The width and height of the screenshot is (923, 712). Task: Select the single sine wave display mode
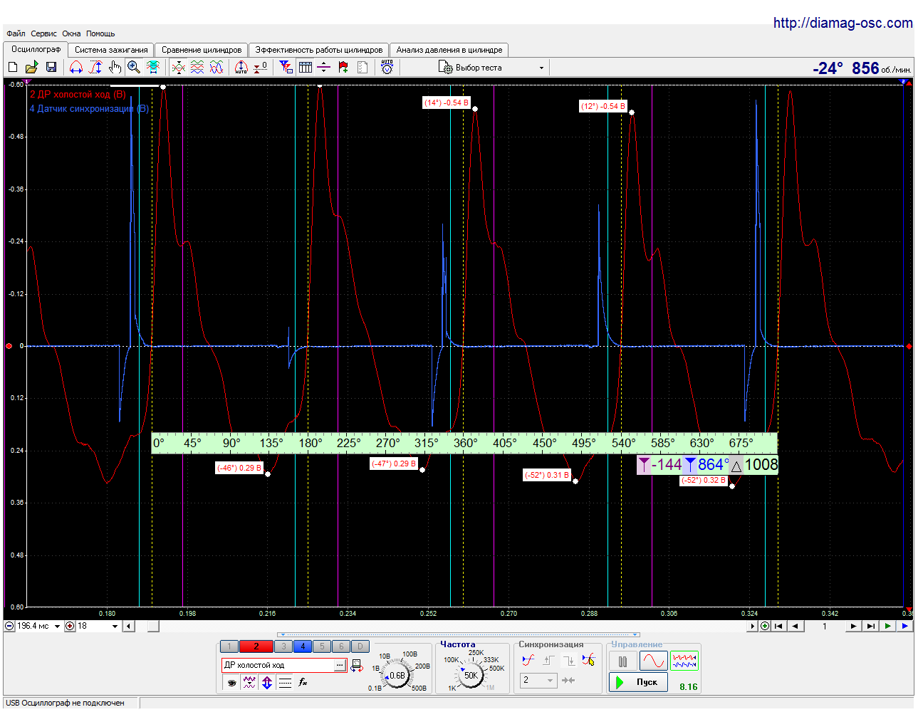pyautogui.click(x=654, y=661)
